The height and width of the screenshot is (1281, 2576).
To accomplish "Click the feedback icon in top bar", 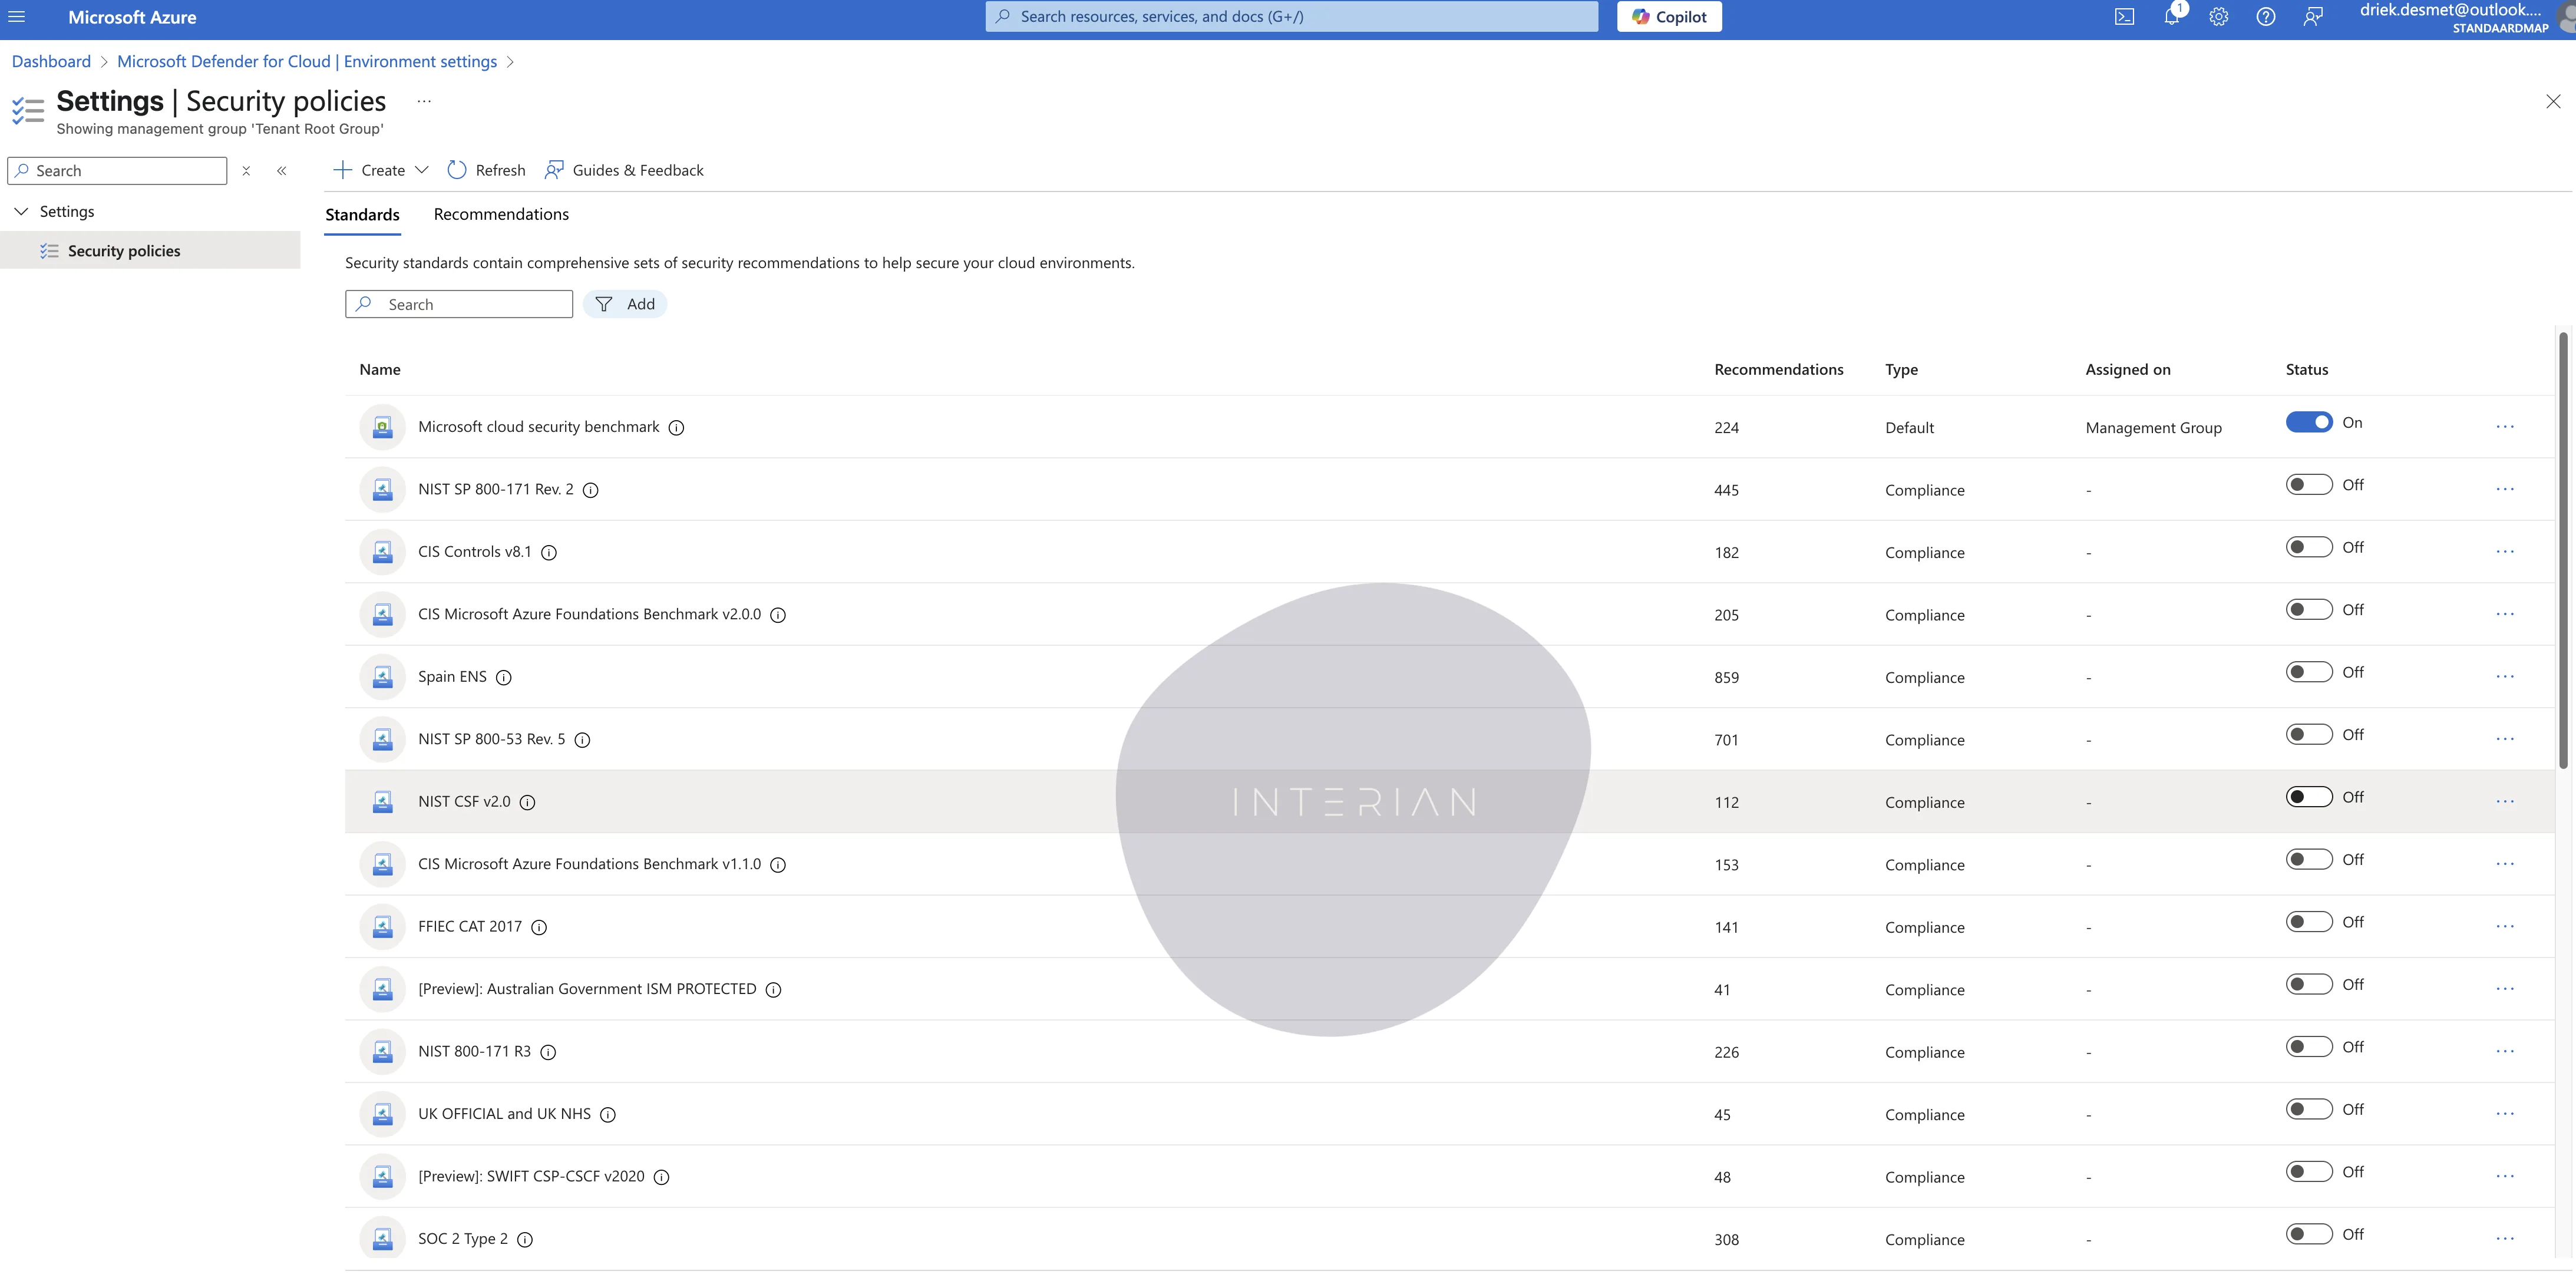I will pyautogui.click(x=2312, y=17).
